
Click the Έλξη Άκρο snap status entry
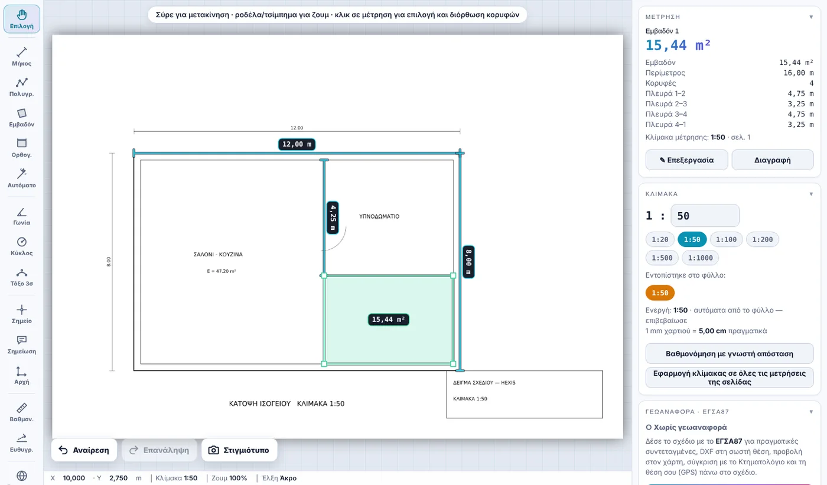(279, 478)
